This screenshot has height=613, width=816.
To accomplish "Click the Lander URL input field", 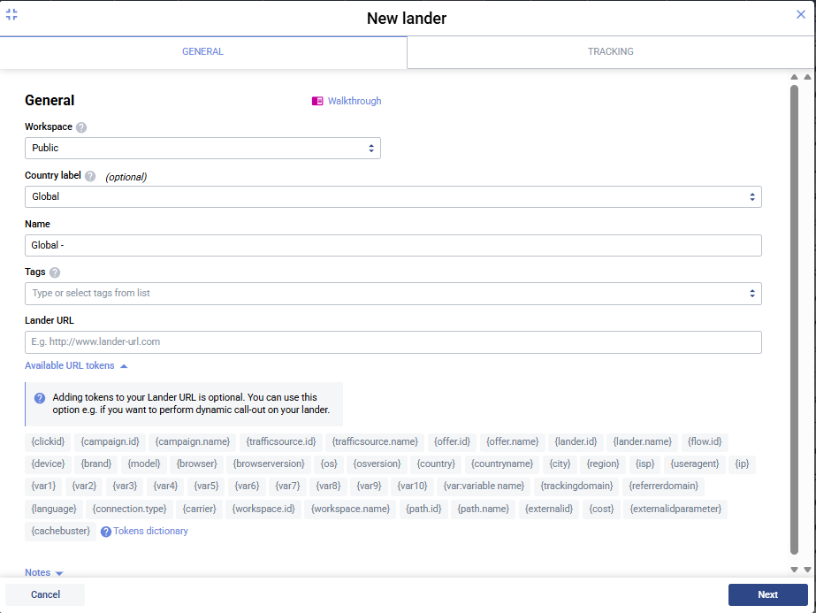I will 393,342.
